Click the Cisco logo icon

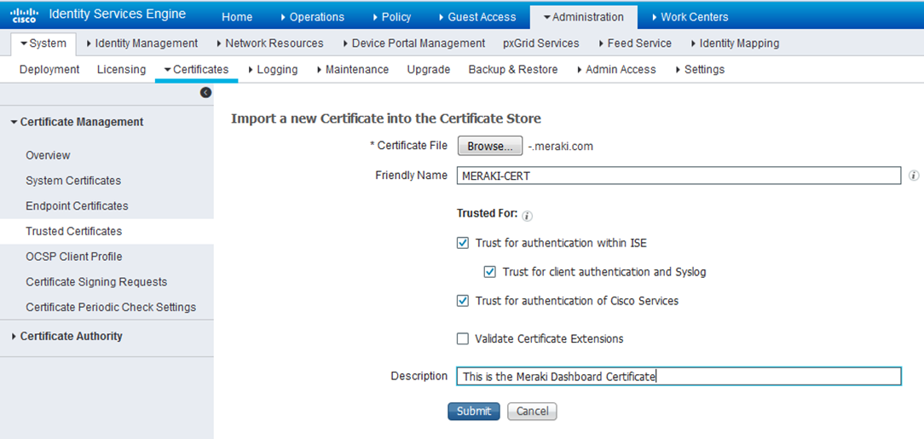[x=24, y=14]
